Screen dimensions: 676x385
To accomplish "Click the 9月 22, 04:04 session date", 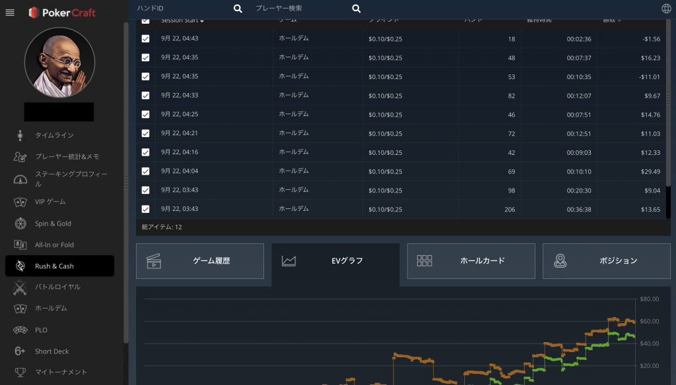I will [x=180, y=171].
